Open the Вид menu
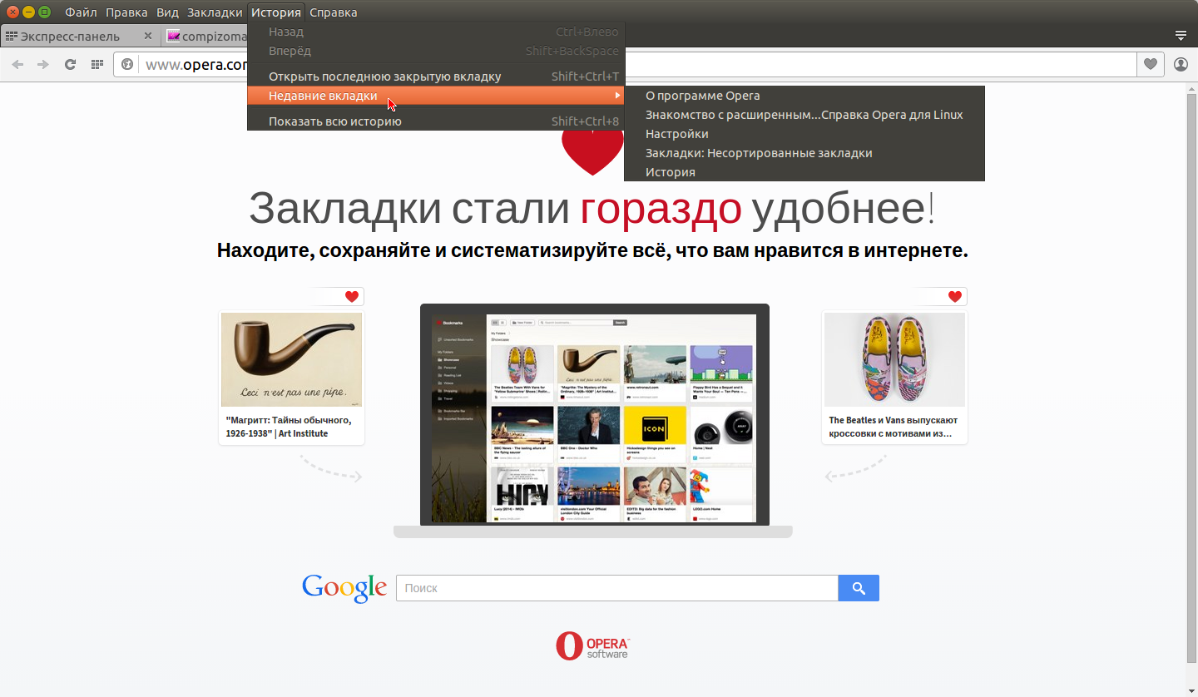Image resolution: width=1198 pixels, height=697 pixels. pyautogui.click(x=167, y=12)
